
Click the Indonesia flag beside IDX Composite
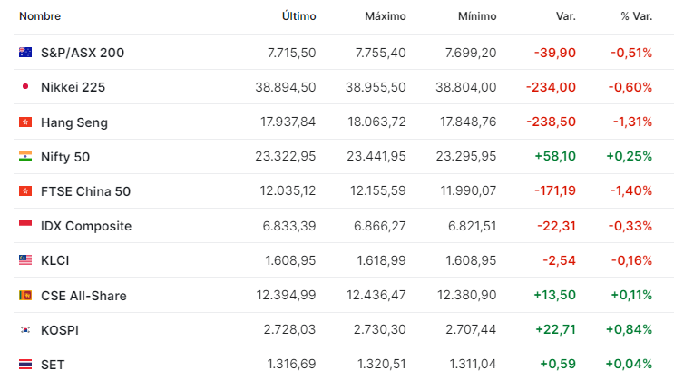25,226
